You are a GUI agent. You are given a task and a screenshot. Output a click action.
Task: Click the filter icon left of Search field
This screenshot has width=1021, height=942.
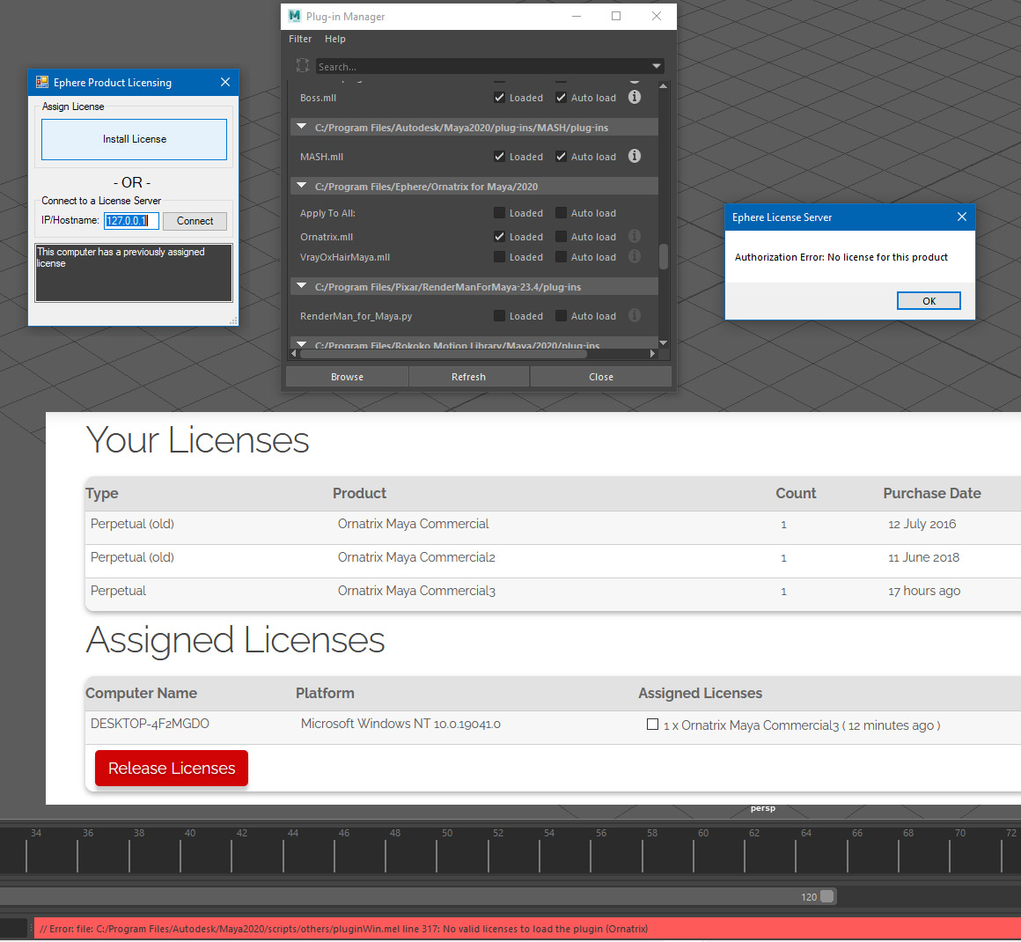[303, 66]
